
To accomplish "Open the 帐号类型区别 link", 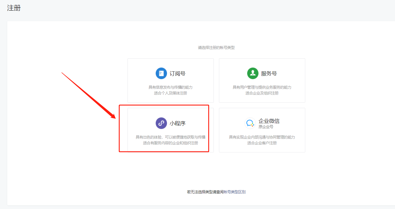I will tap(235, 192).
